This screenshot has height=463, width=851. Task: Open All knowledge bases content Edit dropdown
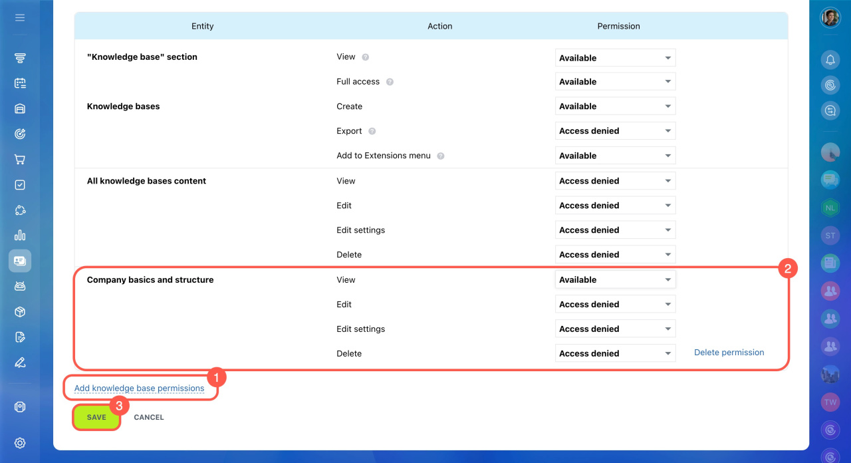pyautogui.click(x=615, y=206)
